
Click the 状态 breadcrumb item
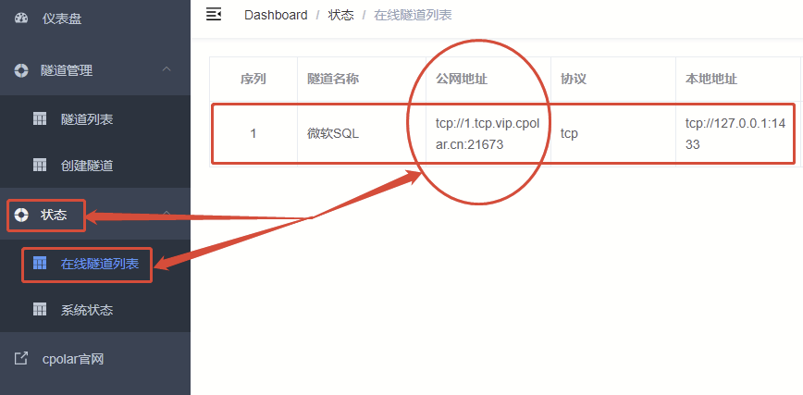[x=340, y=15]
